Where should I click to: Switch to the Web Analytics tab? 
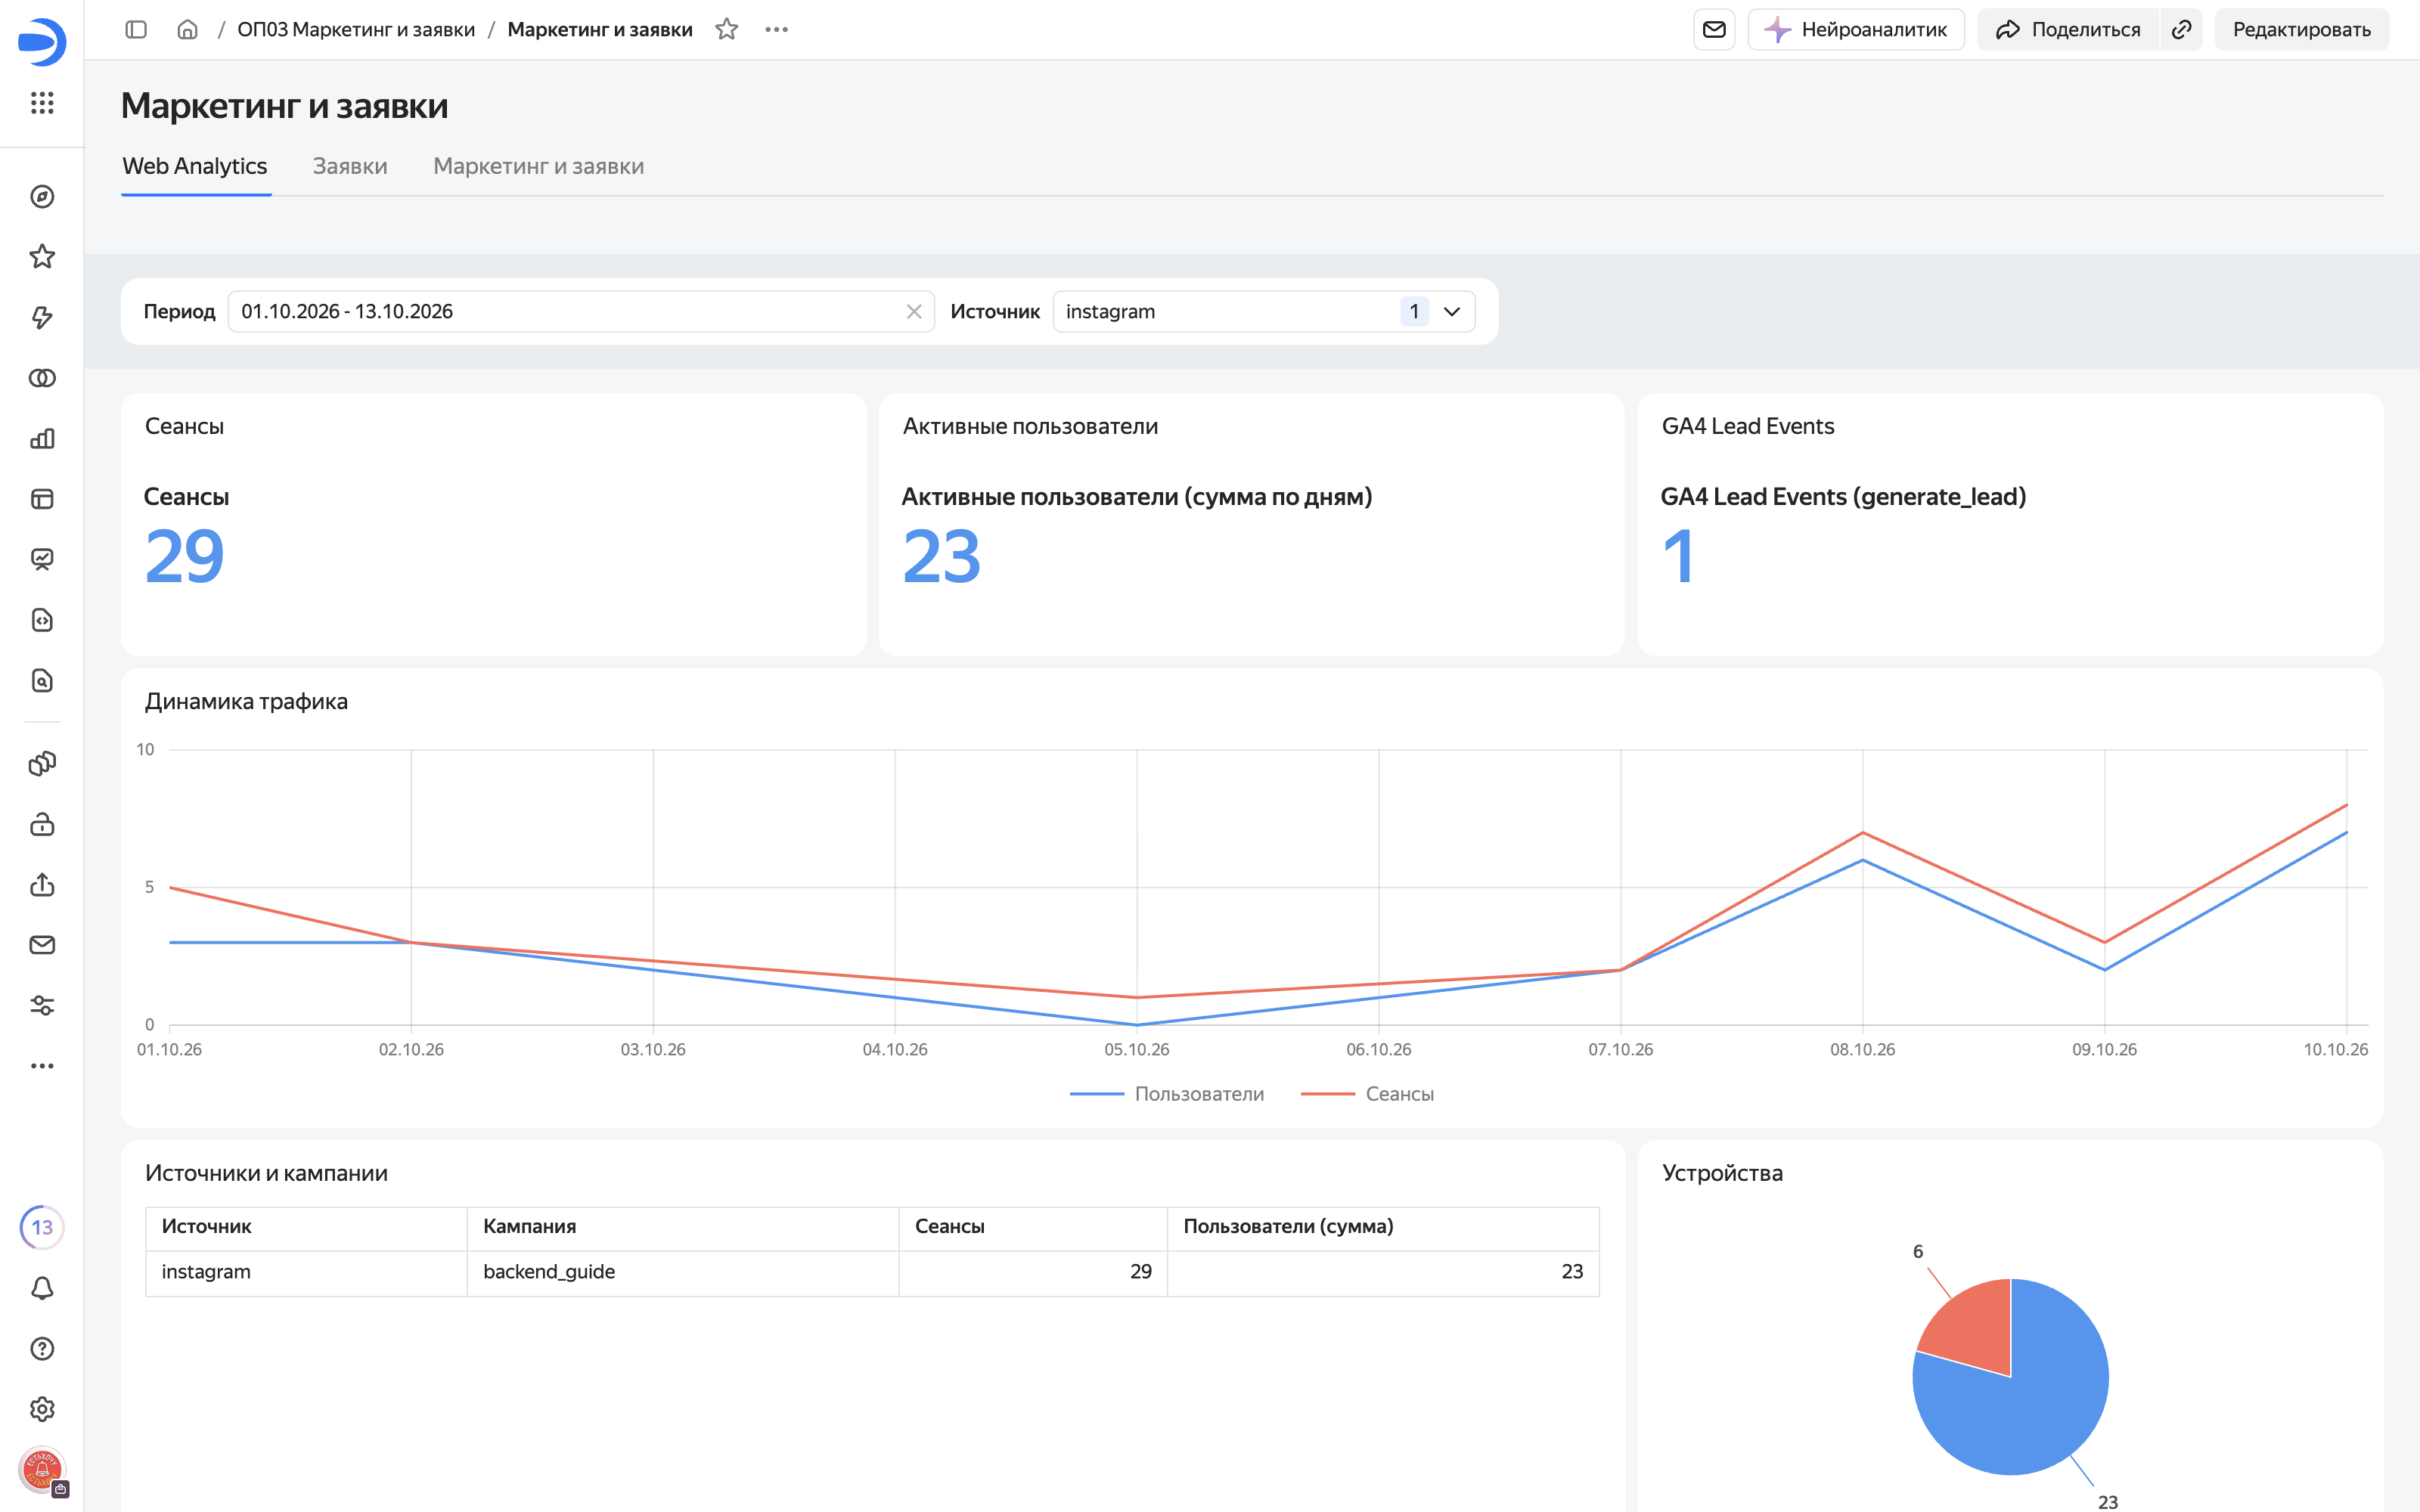pyautogui.click(x=195, y=166)
